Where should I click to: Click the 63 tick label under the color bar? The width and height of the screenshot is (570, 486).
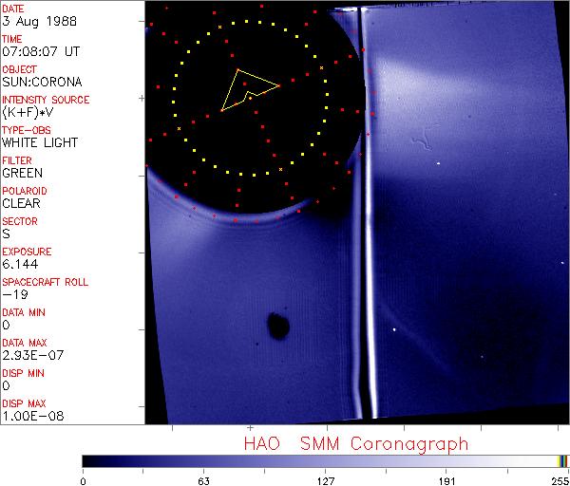click(203, 479)
